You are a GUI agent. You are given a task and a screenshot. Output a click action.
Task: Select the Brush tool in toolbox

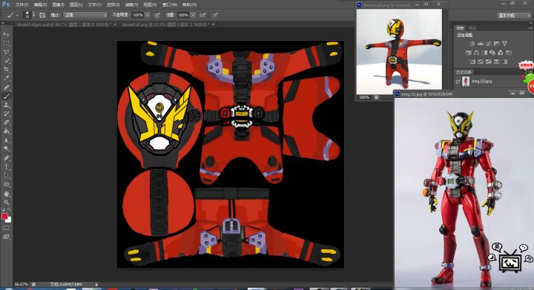point(6,96)
